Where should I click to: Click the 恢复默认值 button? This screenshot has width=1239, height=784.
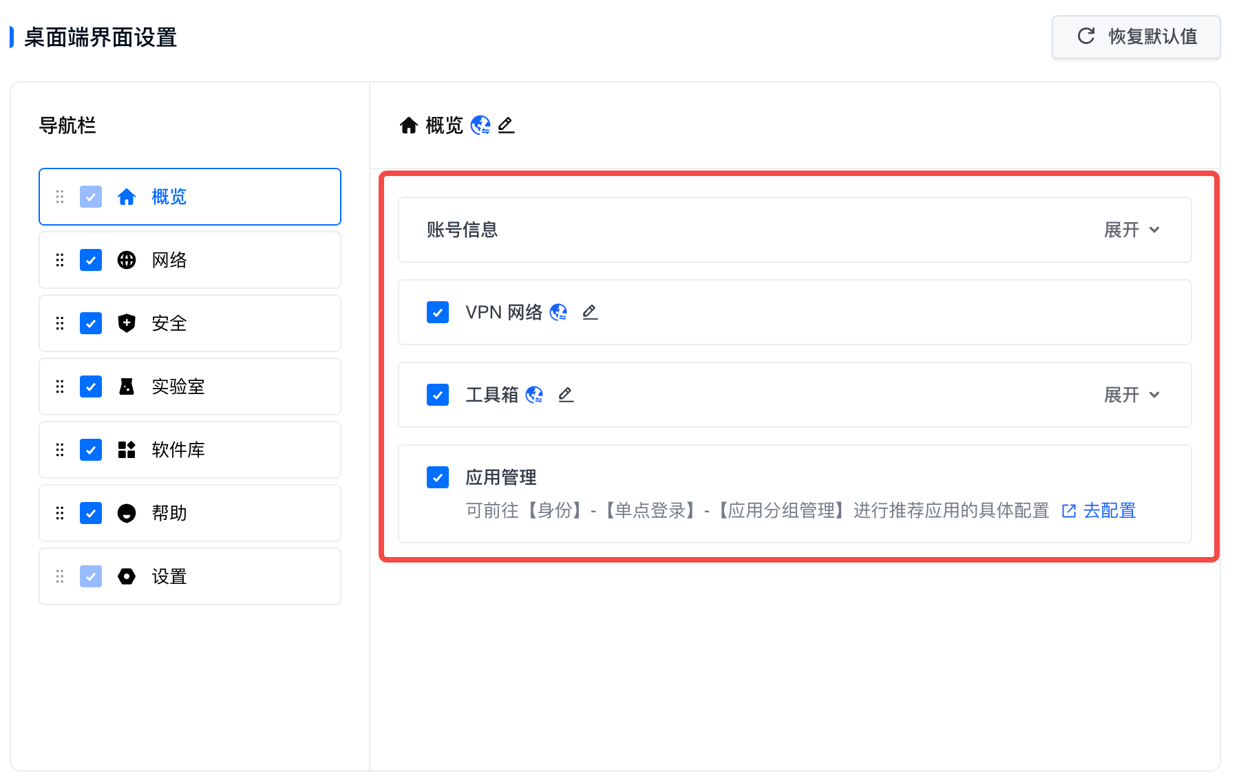click(x=1136, y=36)
